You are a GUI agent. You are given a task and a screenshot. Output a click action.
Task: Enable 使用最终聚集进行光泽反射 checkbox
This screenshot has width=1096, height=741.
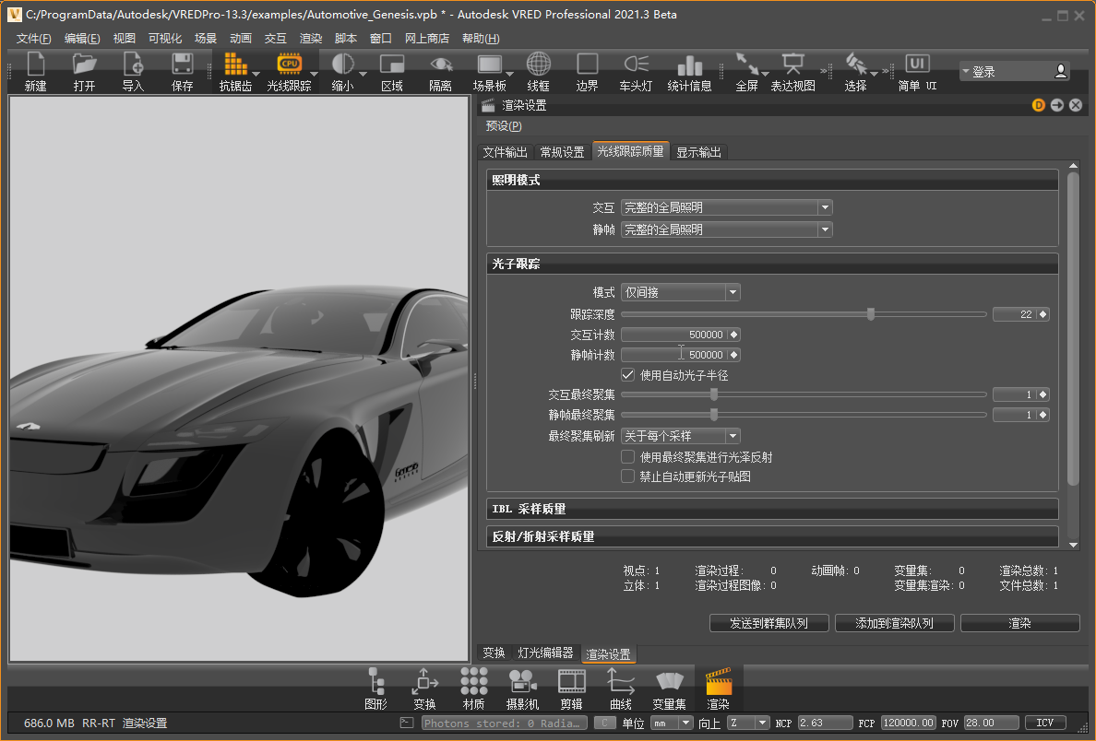tap(628, 457)
